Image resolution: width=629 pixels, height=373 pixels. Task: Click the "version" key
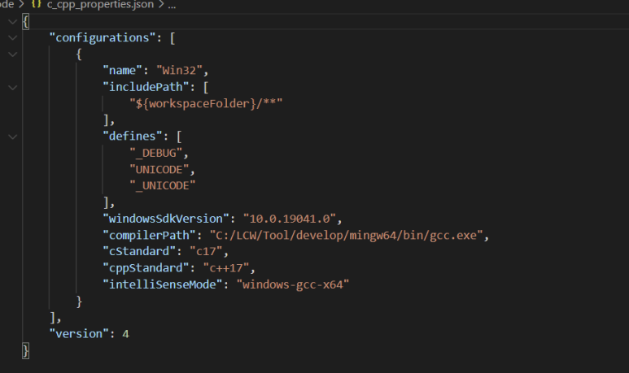tap(79, 334)
